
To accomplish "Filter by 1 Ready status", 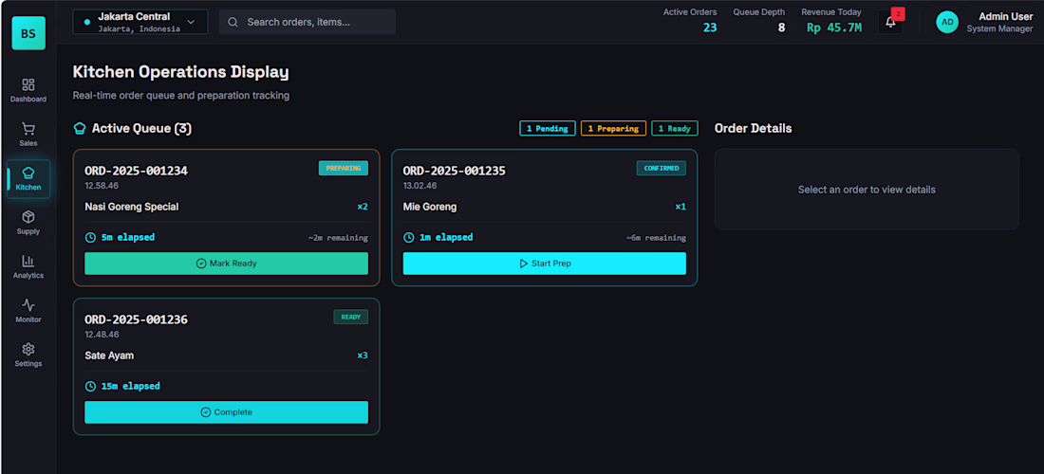I will [x=675, y=128].
